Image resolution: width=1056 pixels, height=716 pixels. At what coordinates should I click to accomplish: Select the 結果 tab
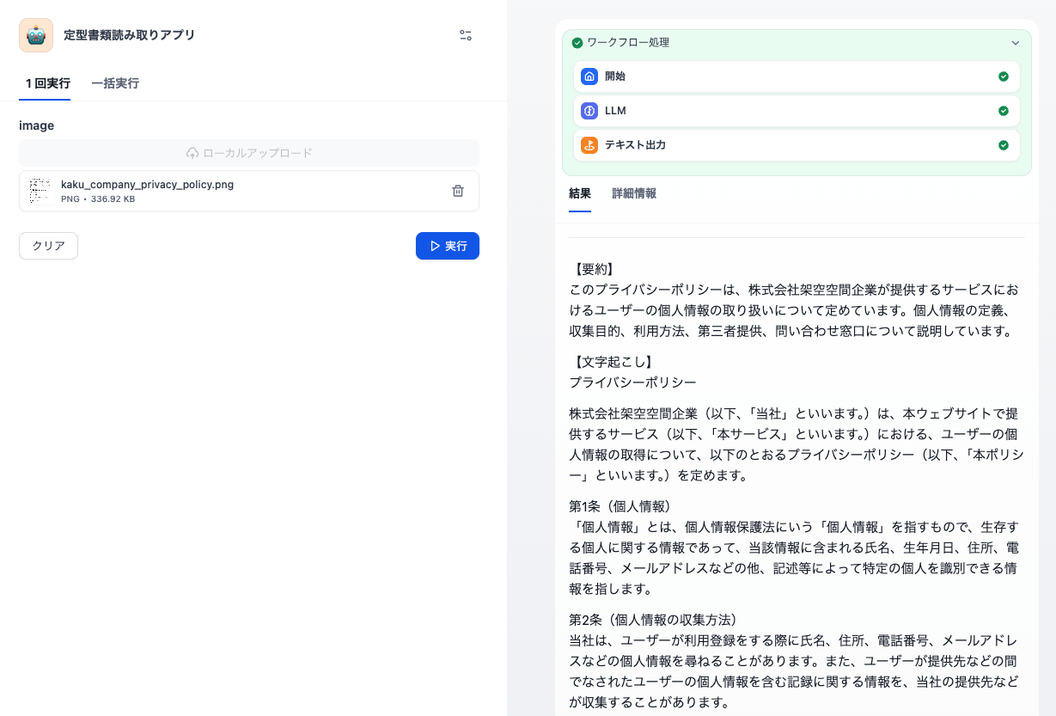coord(580,193)
